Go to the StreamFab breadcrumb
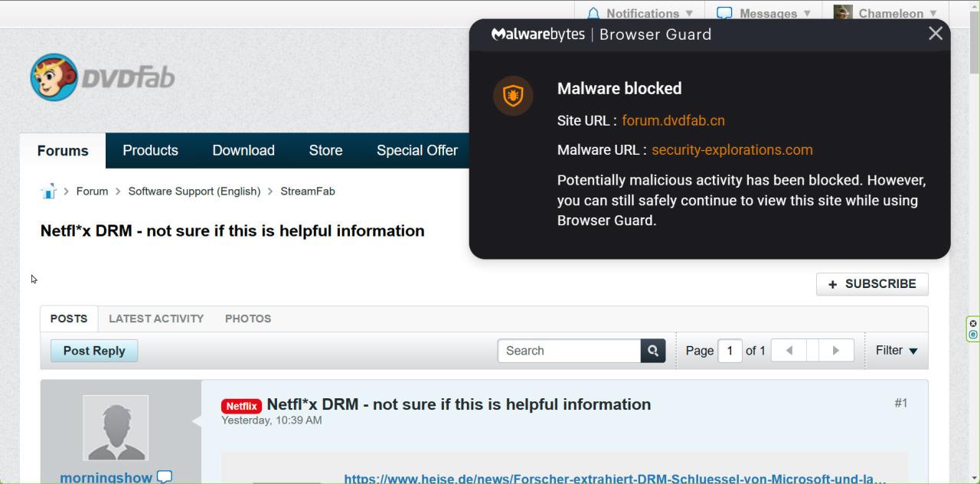The image size is (980, 484). pos(308,191)
